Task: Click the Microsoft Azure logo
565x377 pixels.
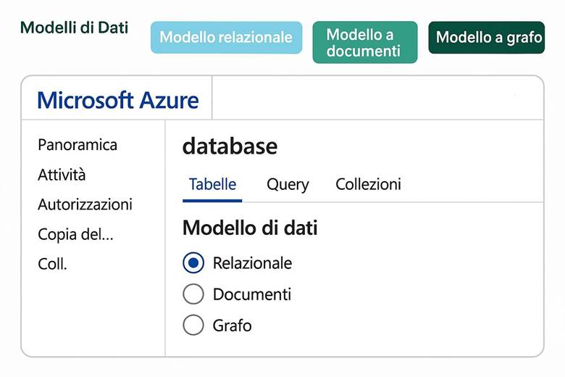Action: (117, 100)
